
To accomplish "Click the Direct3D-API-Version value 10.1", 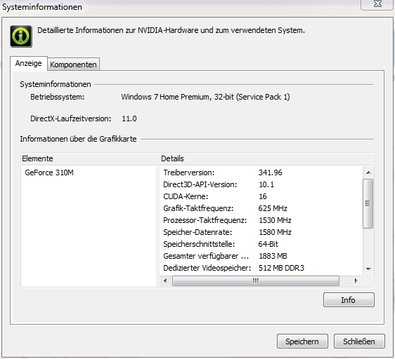I will point(266,184).
